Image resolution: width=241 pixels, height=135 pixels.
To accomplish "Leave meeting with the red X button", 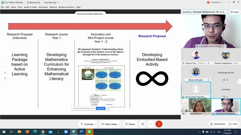I will coord(159,124).
